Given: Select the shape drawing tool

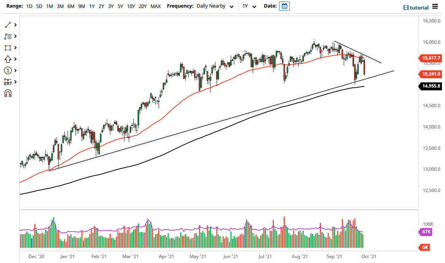Looking at the screenshot, I should 8,48.
